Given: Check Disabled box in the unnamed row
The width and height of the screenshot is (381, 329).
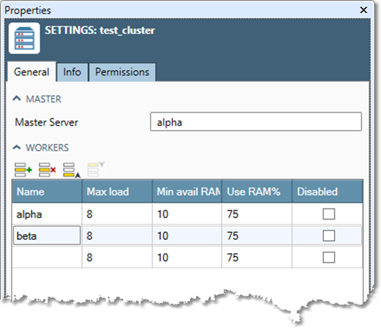Looking at the screenshot, I should click(x=329, y=257).
